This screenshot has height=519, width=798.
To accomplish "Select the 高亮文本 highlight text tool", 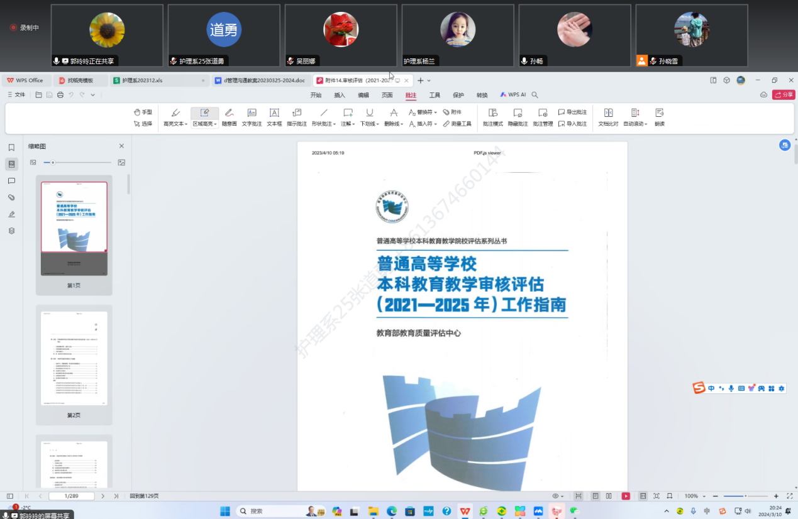I will click(175, 117).
